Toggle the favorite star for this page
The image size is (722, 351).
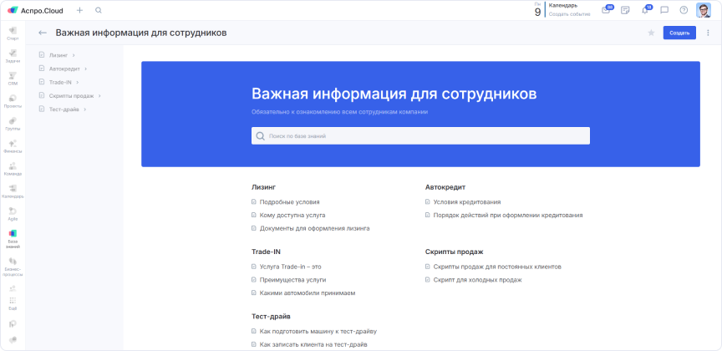coord(651,33)
